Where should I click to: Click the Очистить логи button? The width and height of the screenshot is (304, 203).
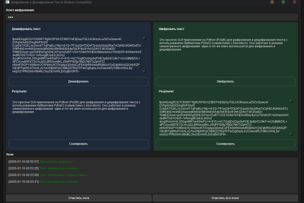79,198
